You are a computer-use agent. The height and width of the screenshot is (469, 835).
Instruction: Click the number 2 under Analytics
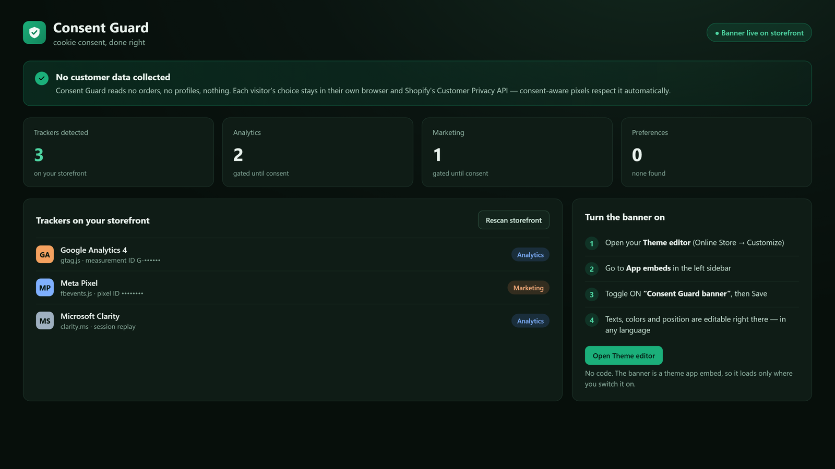pyautogui.click(x=238, y=155)
